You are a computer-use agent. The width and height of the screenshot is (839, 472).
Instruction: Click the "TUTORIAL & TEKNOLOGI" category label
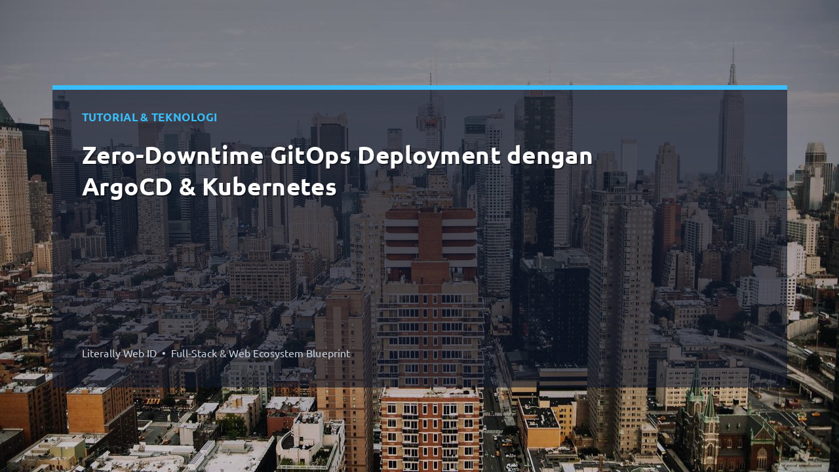point(149,117)
